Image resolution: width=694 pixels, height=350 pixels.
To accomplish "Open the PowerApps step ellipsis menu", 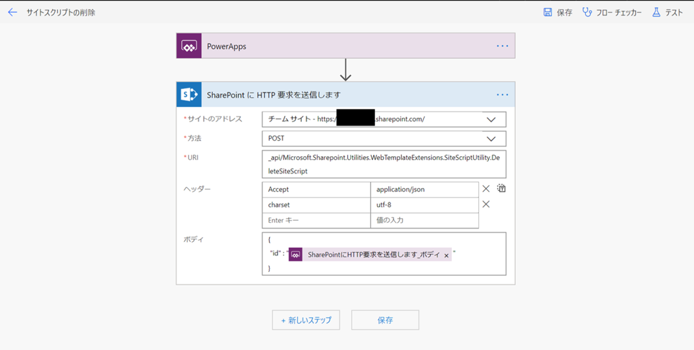I will pyautogui.click(x=503, y=46).
